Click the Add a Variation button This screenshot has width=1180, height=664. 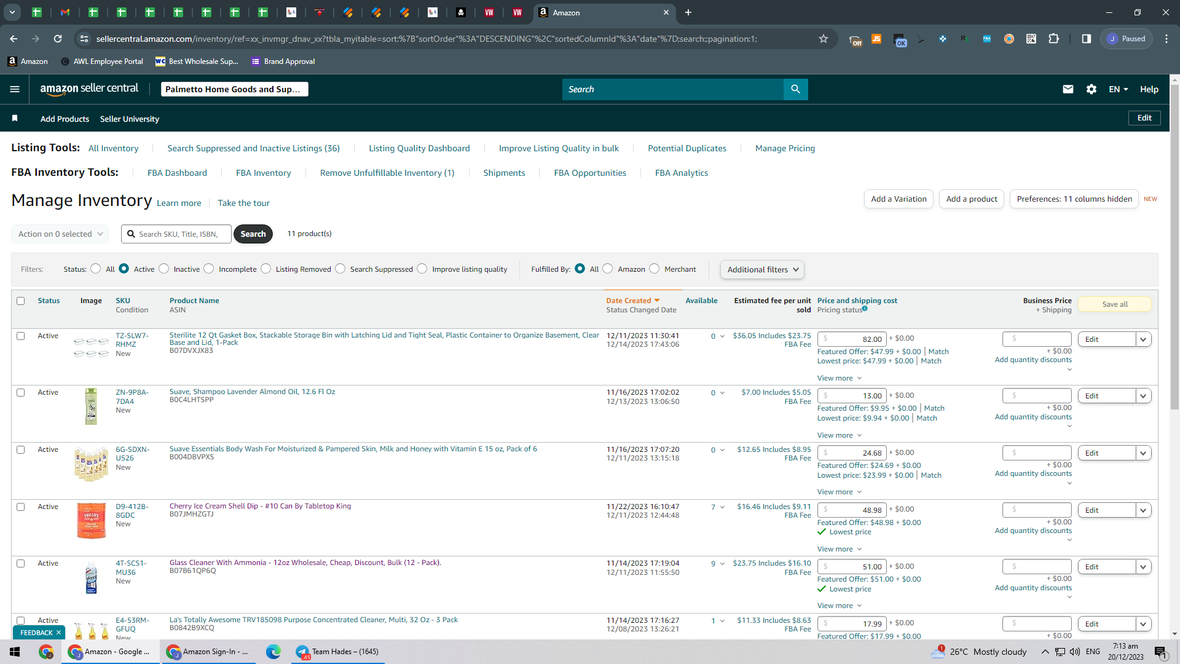tap(899, 199)
